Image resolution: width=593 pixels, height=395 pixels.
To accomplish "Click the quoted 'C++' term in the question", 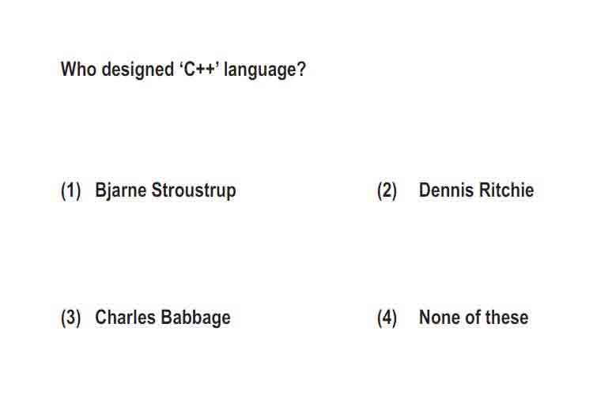I will (199, 70).
